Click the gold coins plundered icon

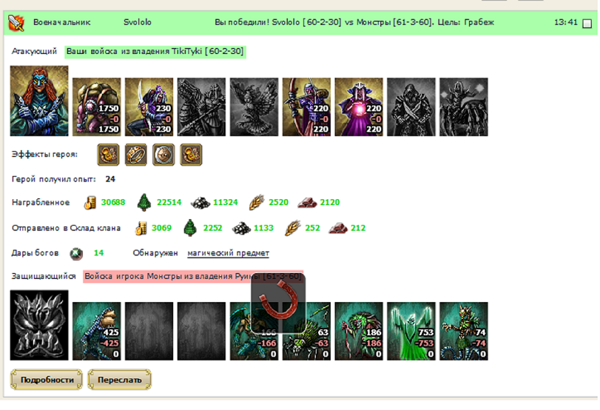90,203
